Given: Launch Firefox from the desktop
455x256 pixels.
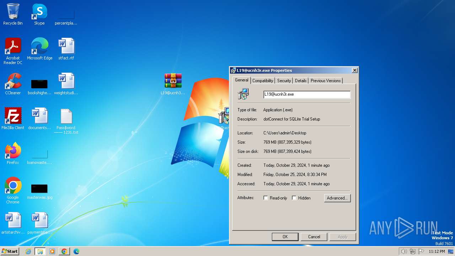Looking at the screenshot, I should [13, 153].
